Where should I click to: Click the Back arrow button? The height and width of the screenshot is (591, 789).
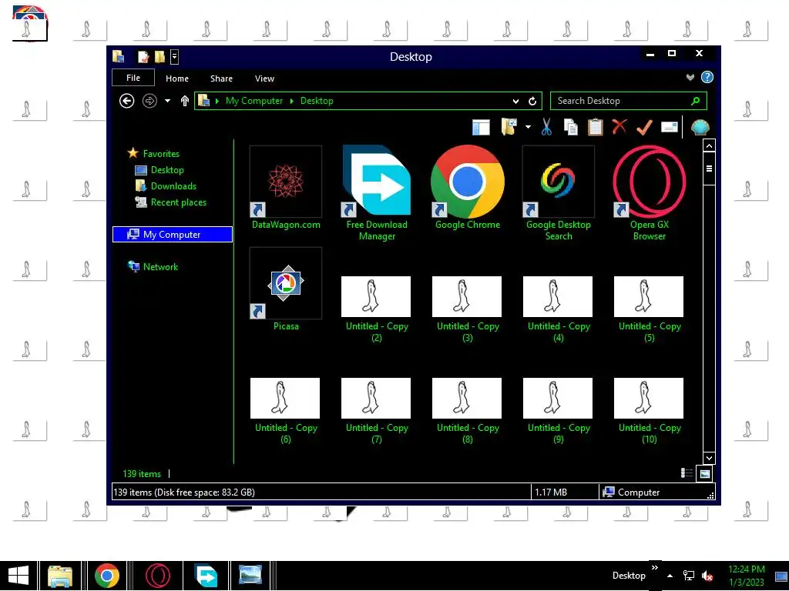click(x=127, y=101)
